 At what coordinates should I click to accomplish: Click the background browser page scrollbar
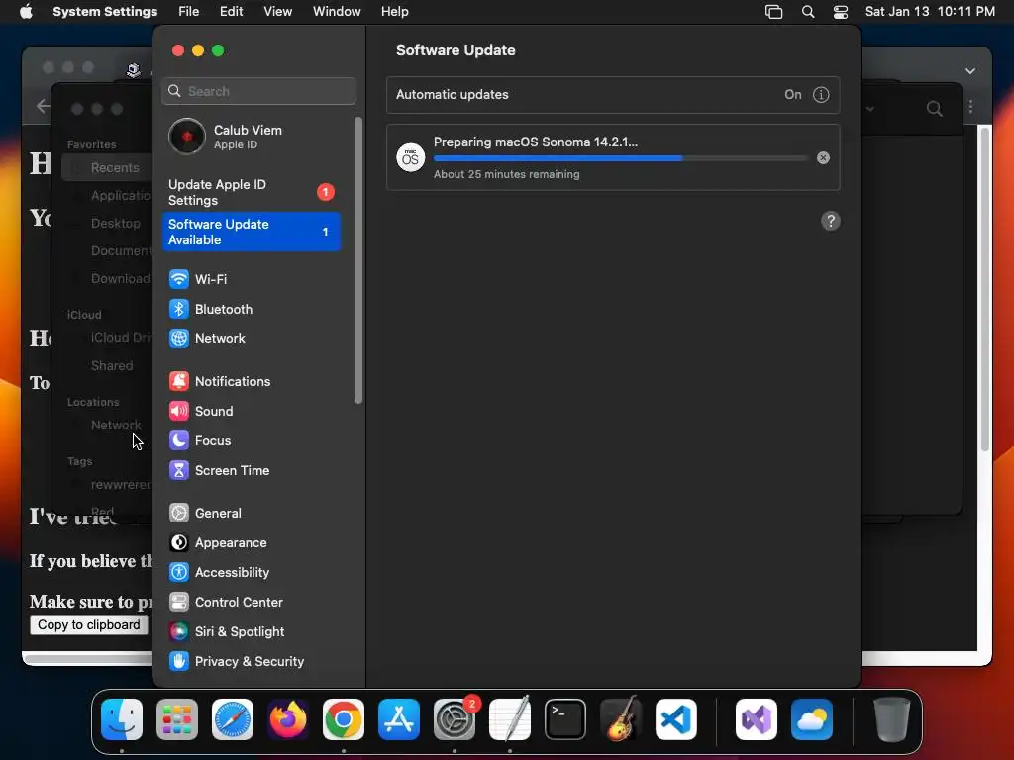point(985,289)
